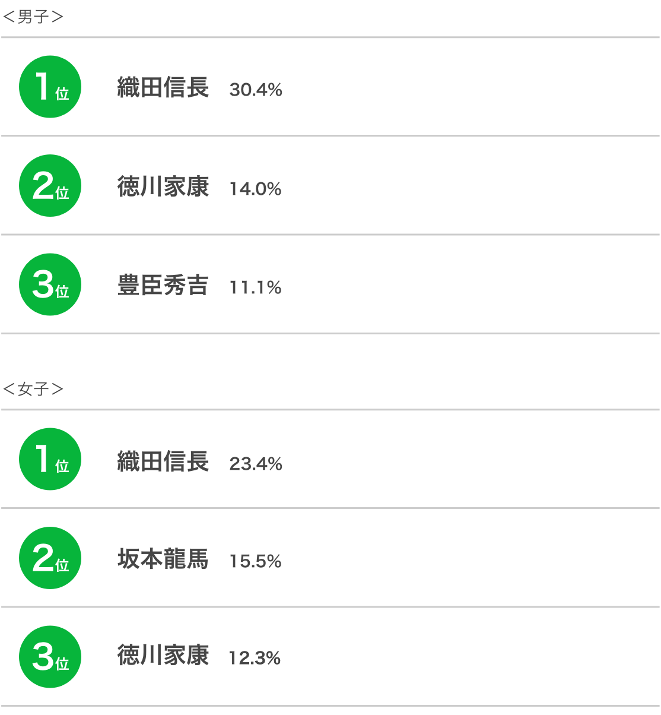Click the 12.3% percentage value
The width and height of the screenshot is (661, 715).
pos(255,658)
